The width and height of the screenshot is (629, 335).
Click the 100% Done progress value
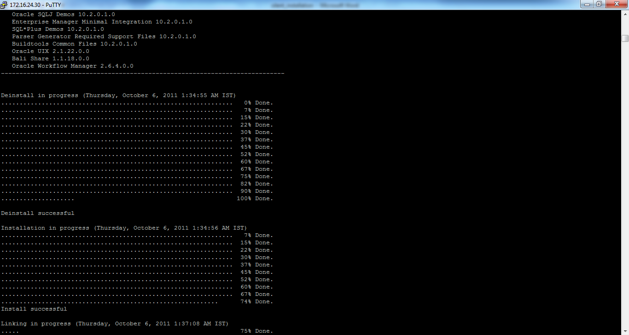pyautogui.click(x=255, y=198)
